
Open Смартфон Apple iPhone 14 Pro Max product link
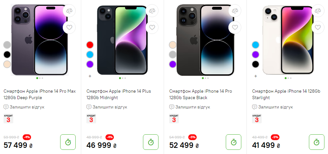(x=39, y=94)
